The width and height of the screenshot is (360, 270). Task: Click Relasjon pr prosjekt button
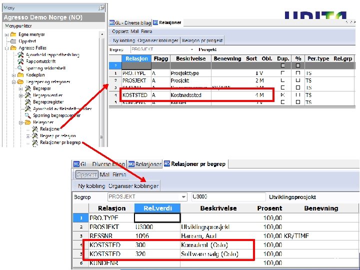[x=202, y=40]
